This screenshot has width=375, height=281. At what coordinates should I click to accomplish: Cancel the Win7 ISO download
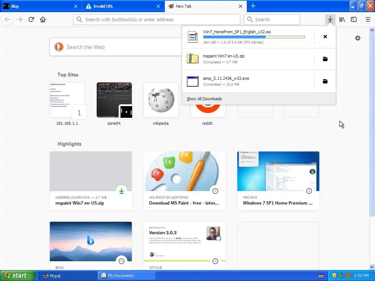tap(325, 37)
